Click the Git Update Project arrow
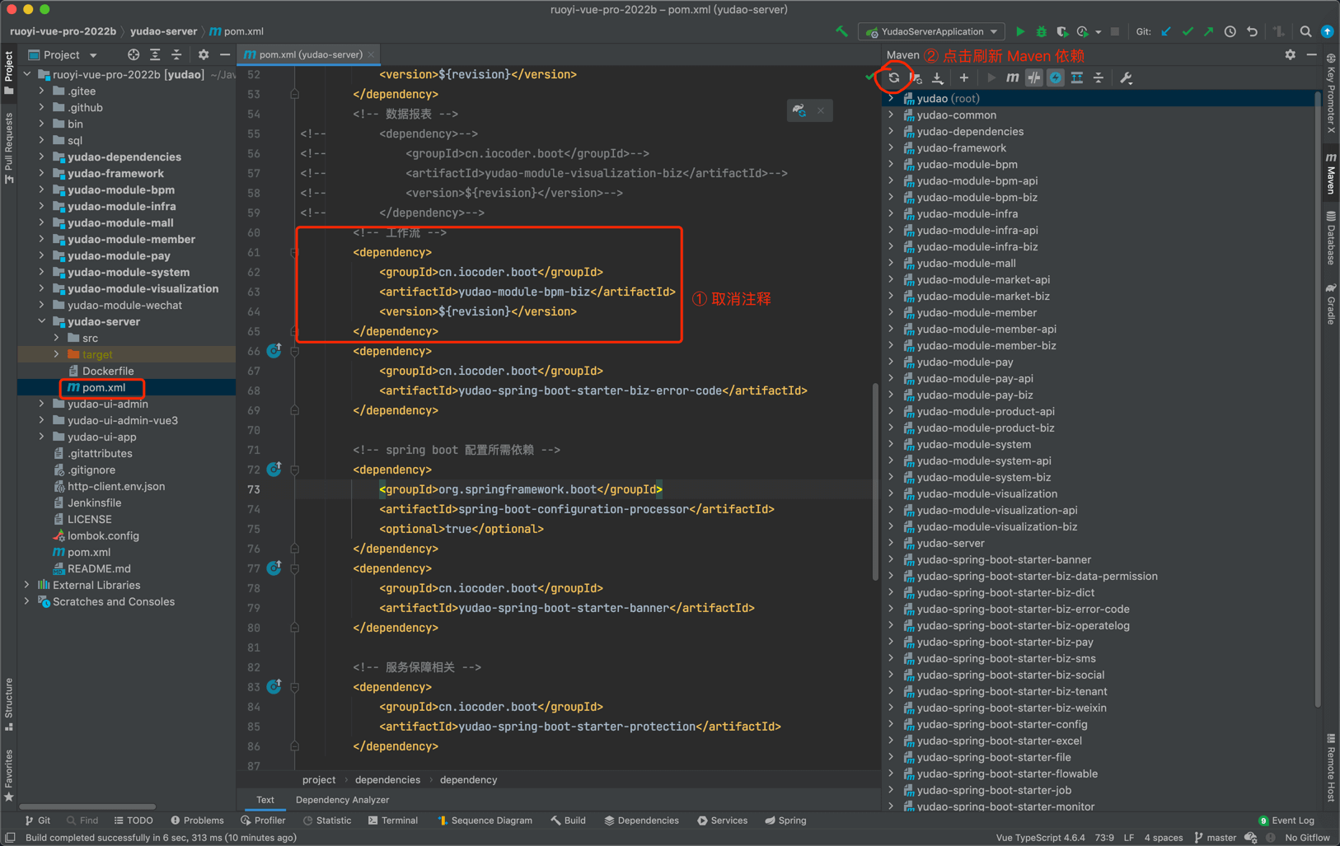The image size is (1340, 846). 1165,31
